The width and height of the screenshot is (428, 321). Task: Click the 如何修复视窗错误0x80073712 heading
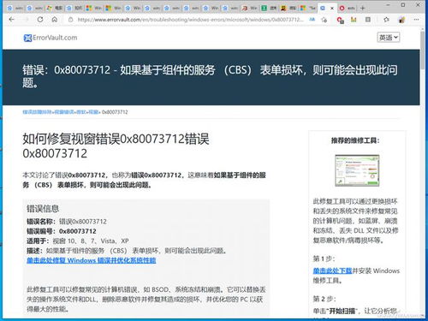tap(116, 146)
